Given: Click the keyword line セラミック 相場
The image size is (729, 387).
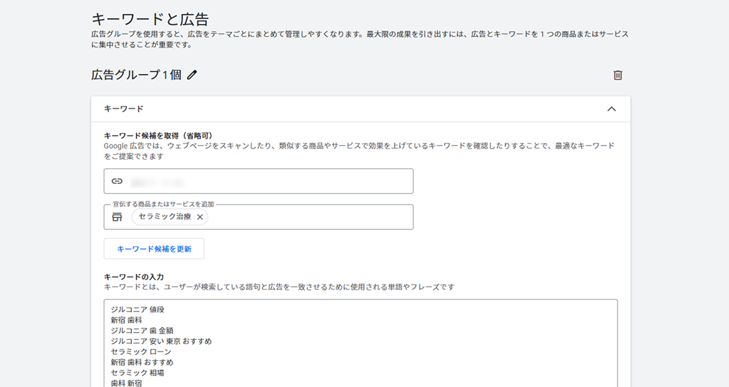Looking at the screenshot, I should 137,372.
